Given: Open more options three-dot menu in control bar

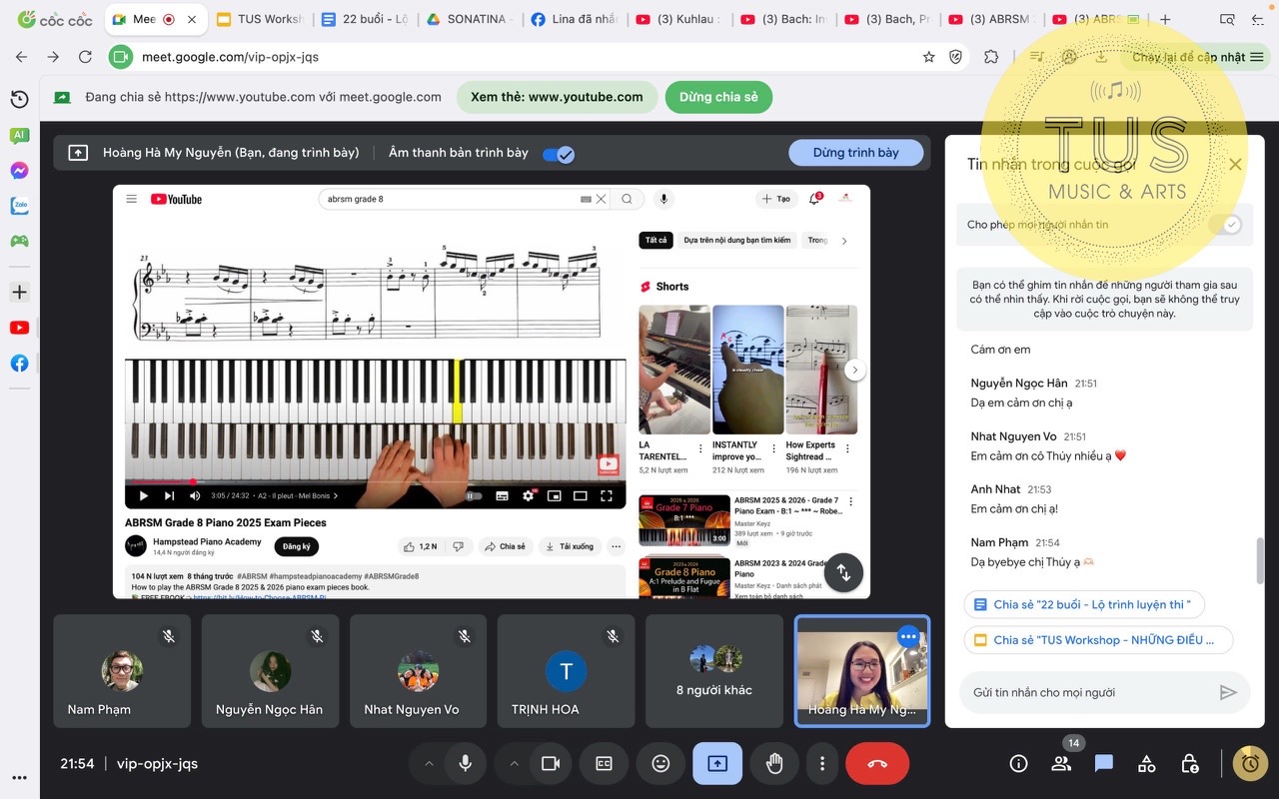Looking at the screenshot, I should [822, 763].
